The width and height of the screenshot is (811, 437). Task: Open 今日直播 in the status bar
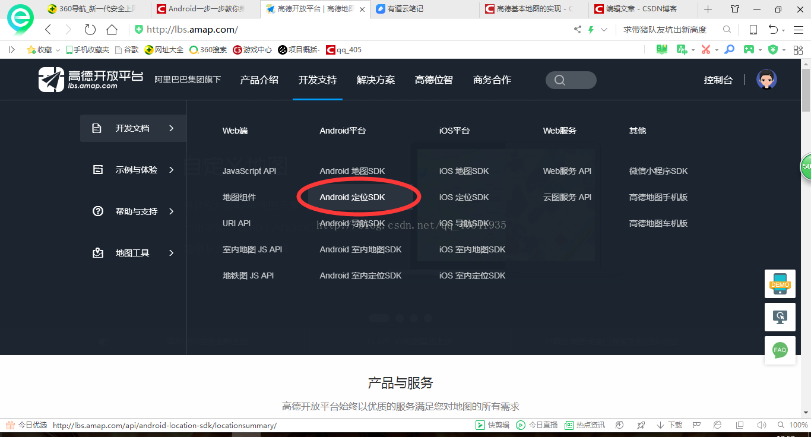tap(537, 425)
